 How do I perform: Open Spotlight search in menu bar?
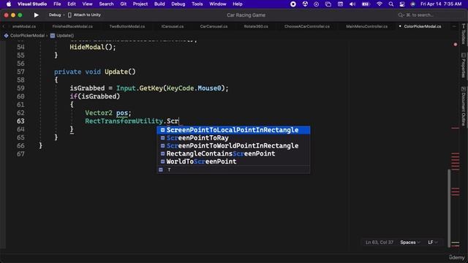point(391,4)
